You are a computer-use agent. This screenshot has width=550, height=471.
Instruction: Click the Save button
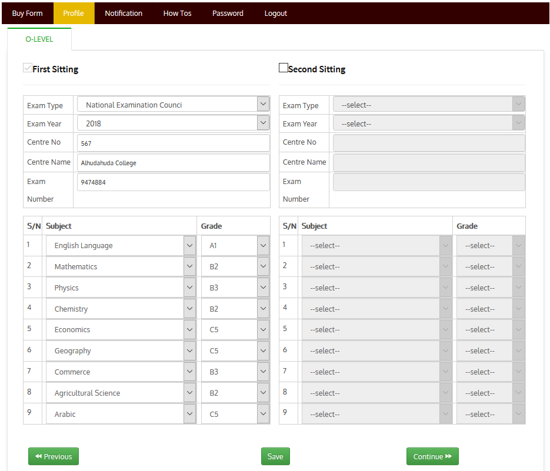pos(275,456)
